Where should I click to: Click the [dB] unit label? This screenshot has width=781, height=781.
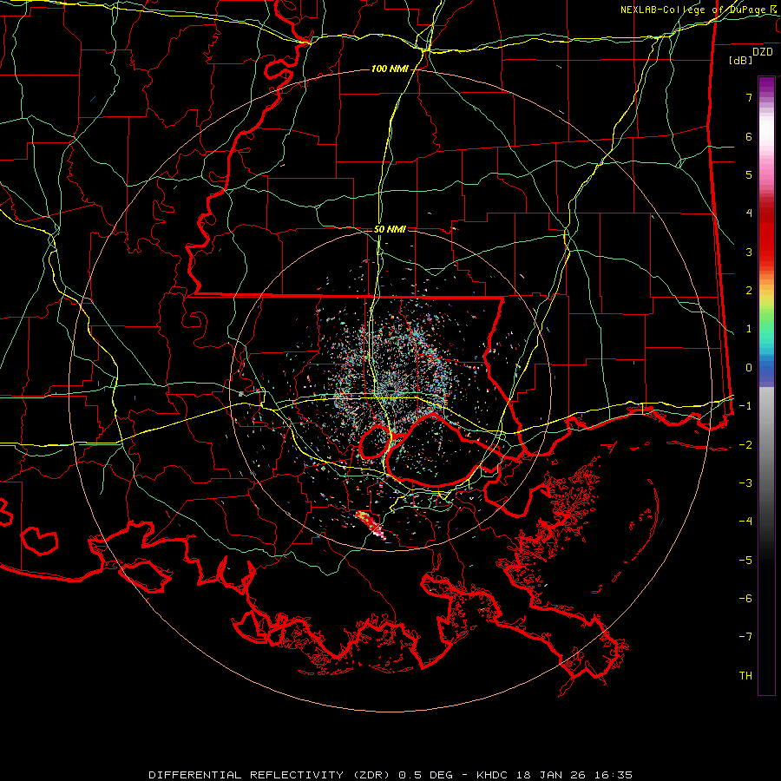740,61
